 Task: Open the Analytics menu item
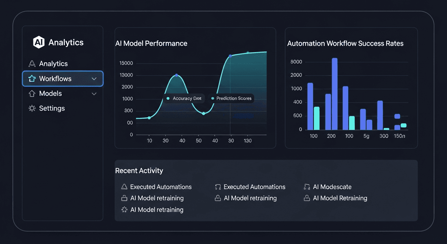53,64
